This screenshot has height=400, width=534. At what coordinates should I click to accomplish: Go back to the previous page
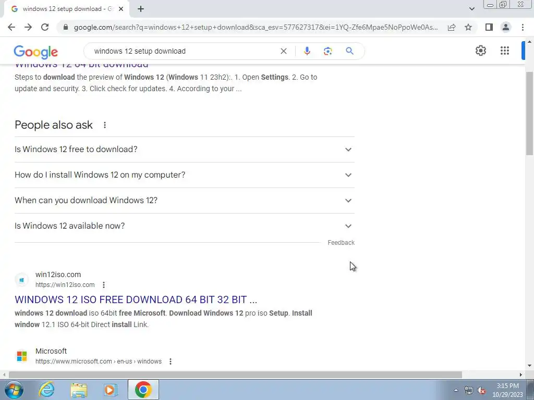[11, 27]
